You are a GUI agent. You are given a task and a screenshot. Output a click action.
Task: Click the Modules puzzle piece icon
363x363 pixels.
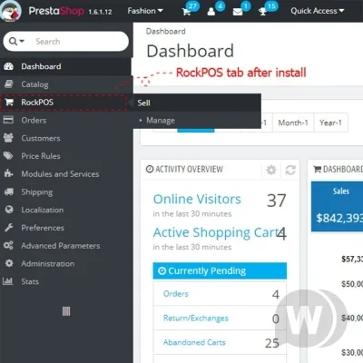pyautogui.click(x=8, y=173)
